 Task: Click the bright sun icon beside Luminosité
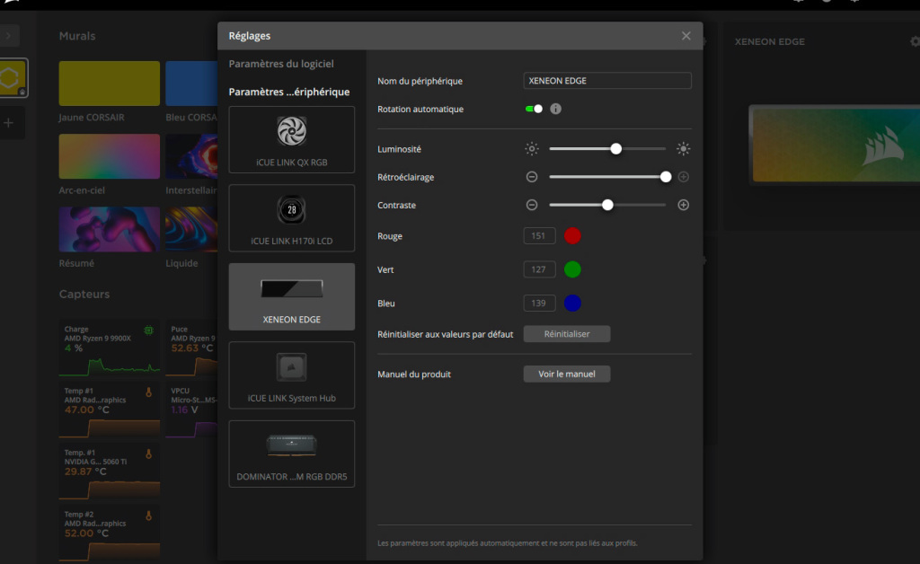coord(683,148)
